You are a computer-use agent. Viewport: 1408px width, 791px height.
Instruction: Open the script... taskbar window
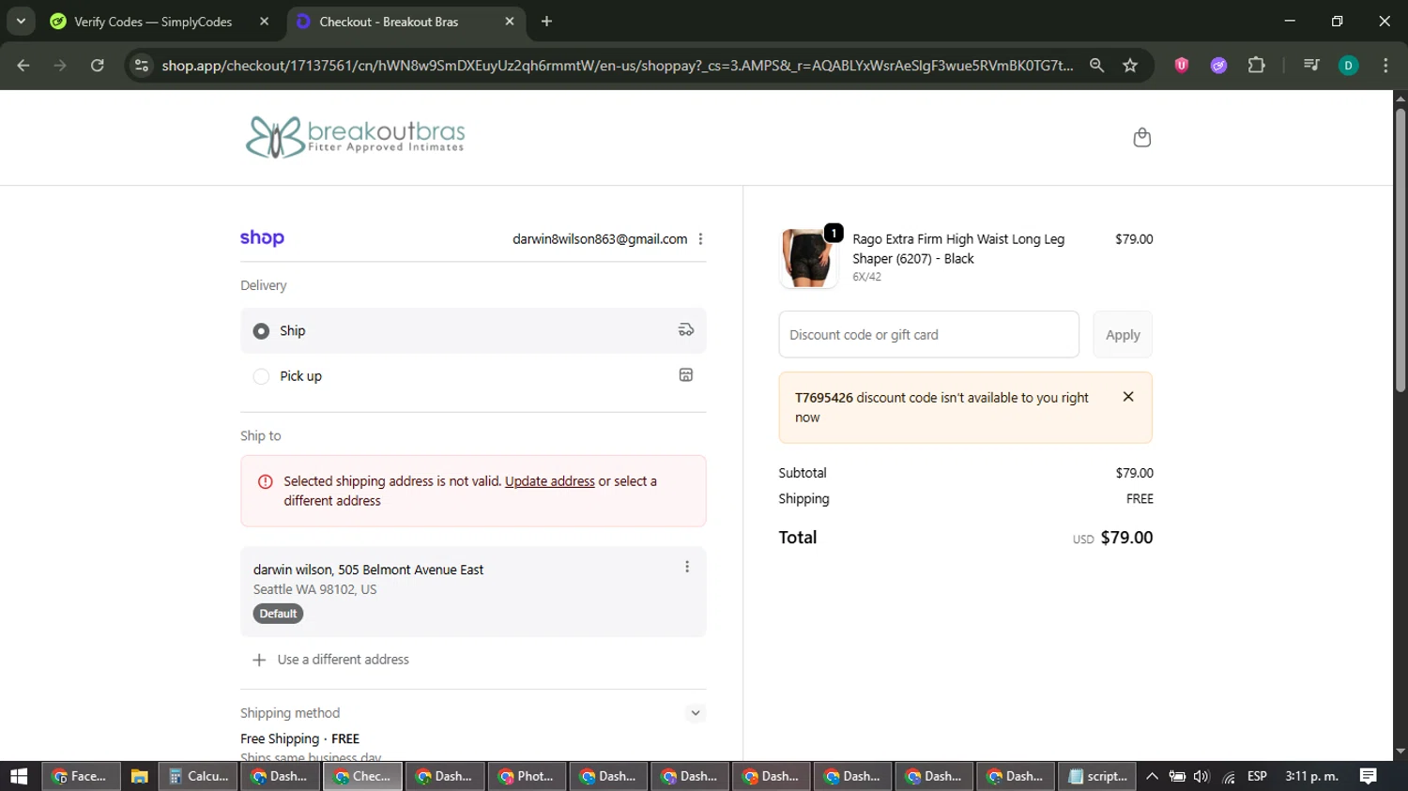pos(1097,776)
